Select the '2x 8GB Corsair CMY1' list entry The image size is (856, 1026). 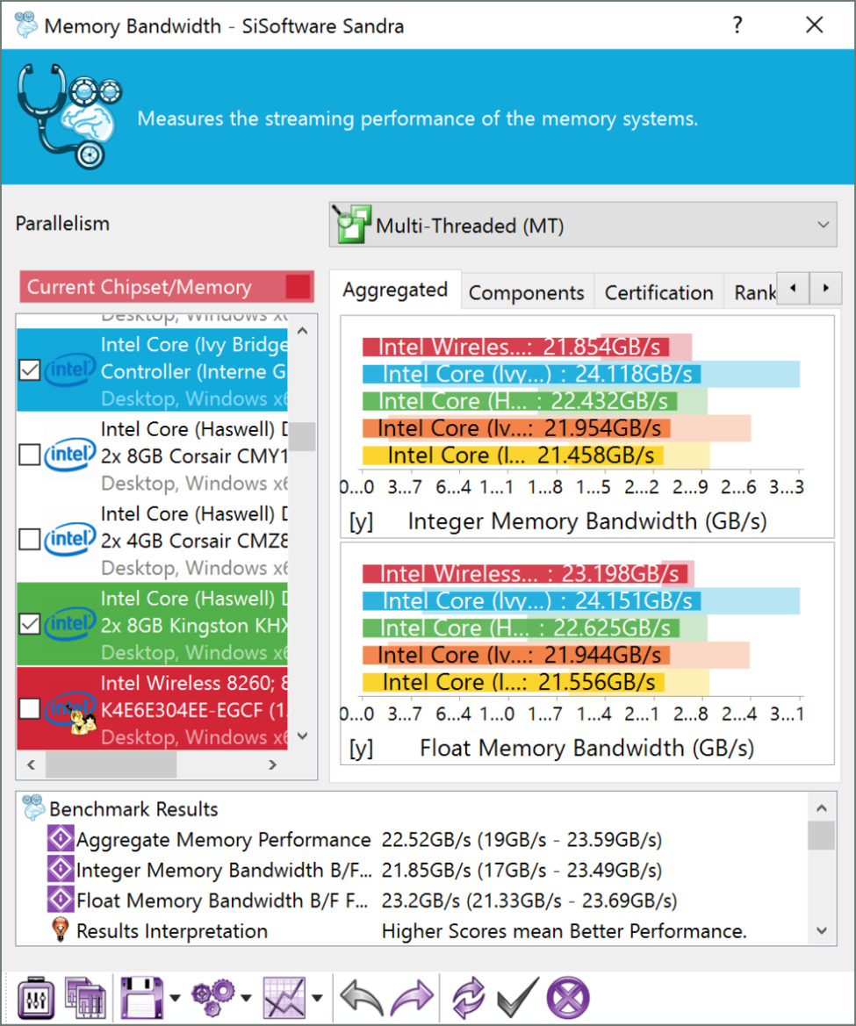(x=151, y=456)
